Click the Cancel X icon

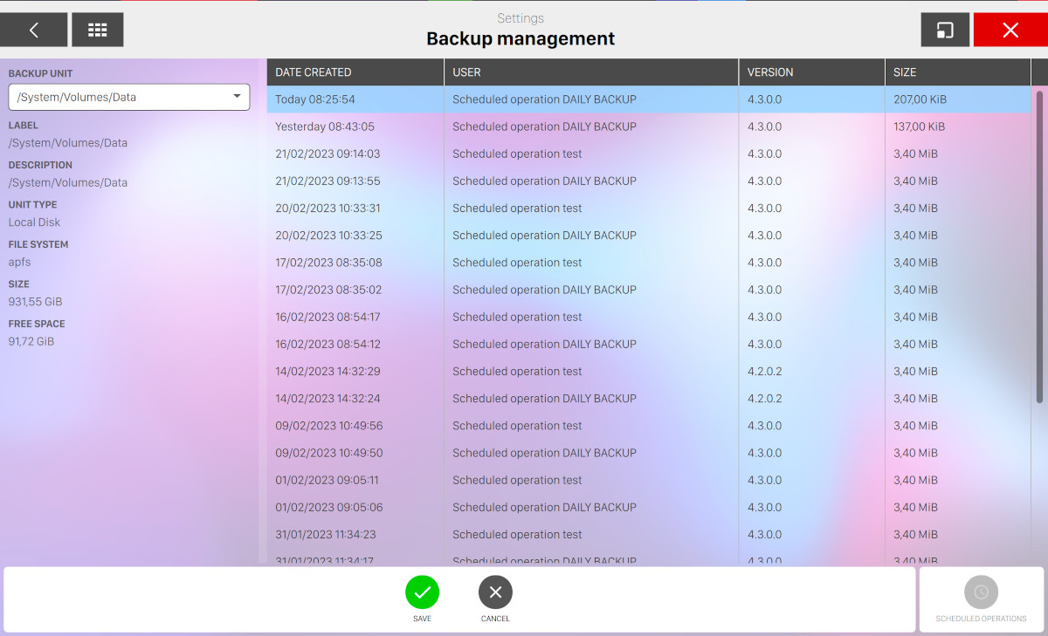coord(495,592)
